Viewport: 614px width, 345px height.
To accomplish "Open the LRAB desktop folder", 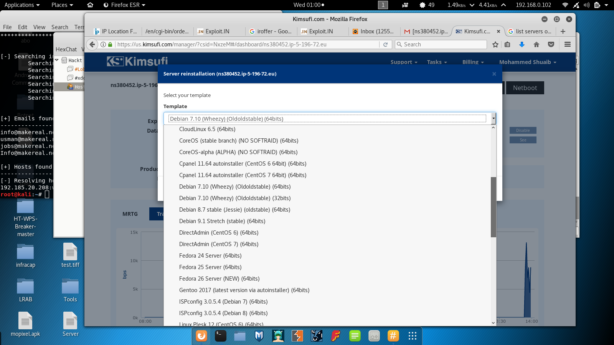I will (25, 291).
